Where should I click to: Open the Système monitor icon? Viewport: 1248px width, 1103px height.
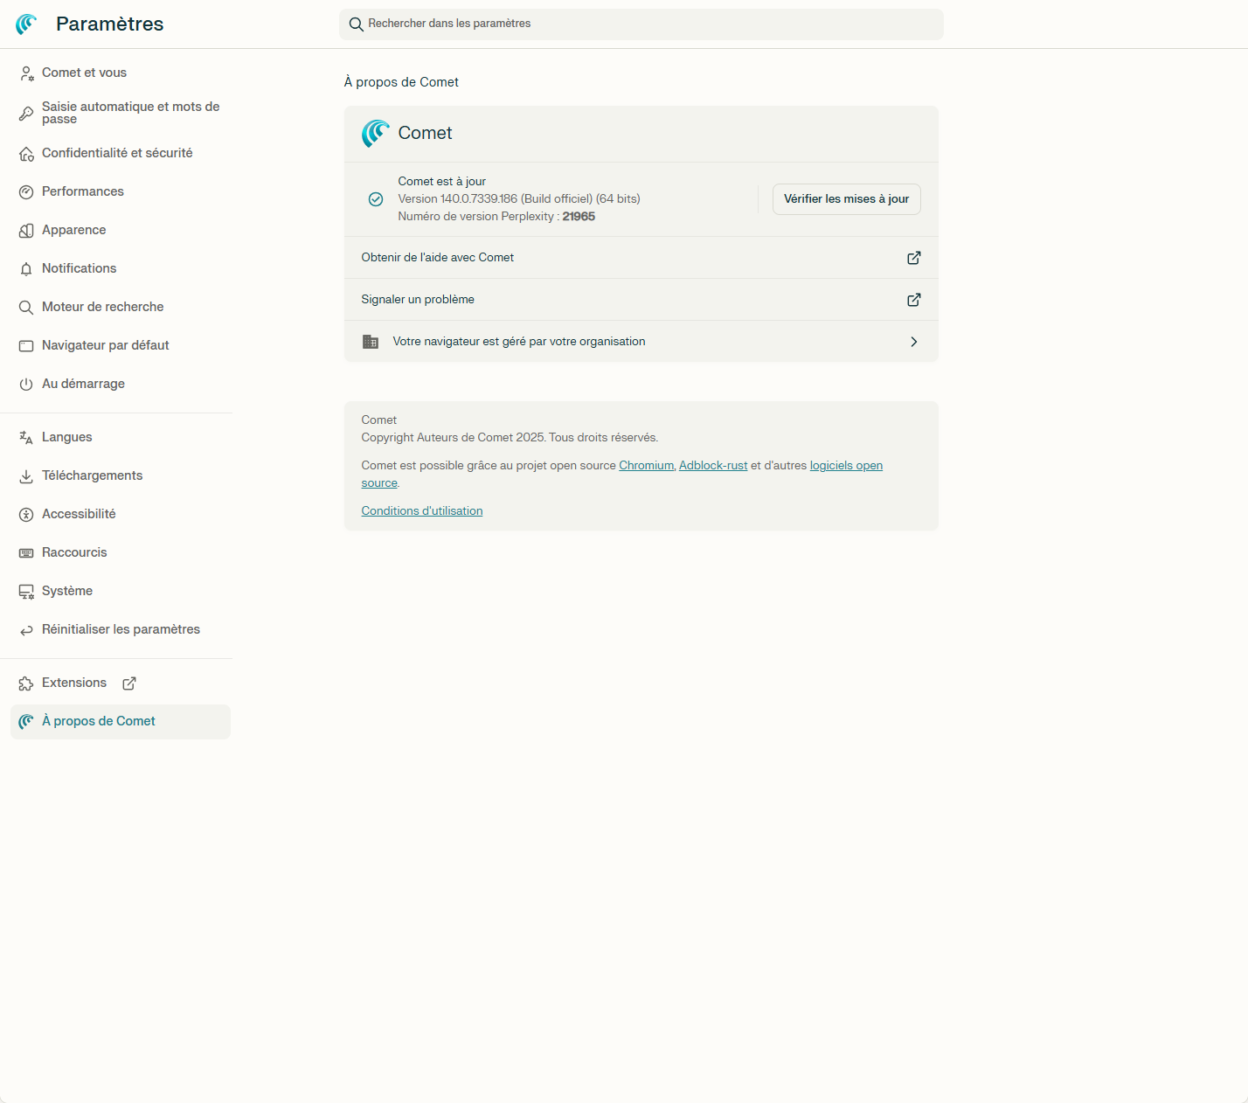coord(26,591)
